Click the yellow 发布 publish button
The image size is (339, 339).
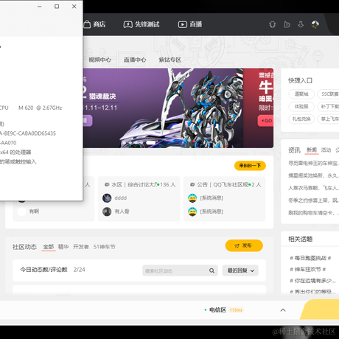pyautogui.click(x=244, y=245)
